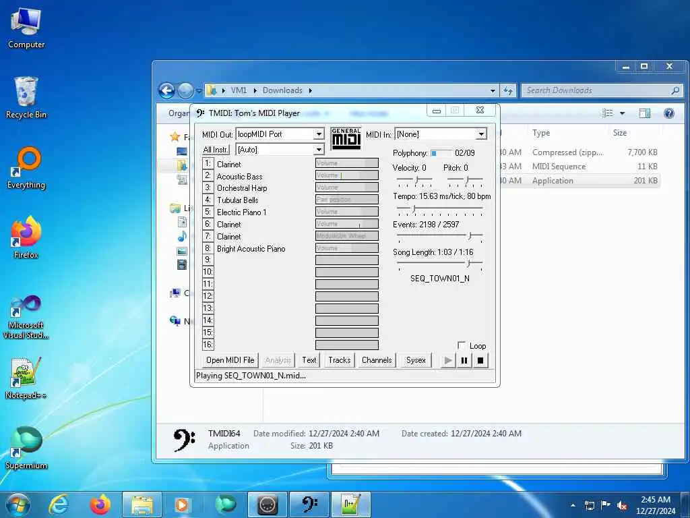This screenshot has width=690, height=518.
Task: Select the MIDI Sequence file row
Action: pos(580,167)
